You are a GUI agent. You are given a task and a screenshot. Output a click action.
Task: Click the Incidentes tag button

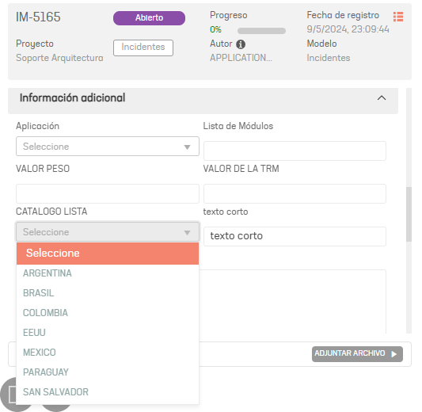pos(143,48)
